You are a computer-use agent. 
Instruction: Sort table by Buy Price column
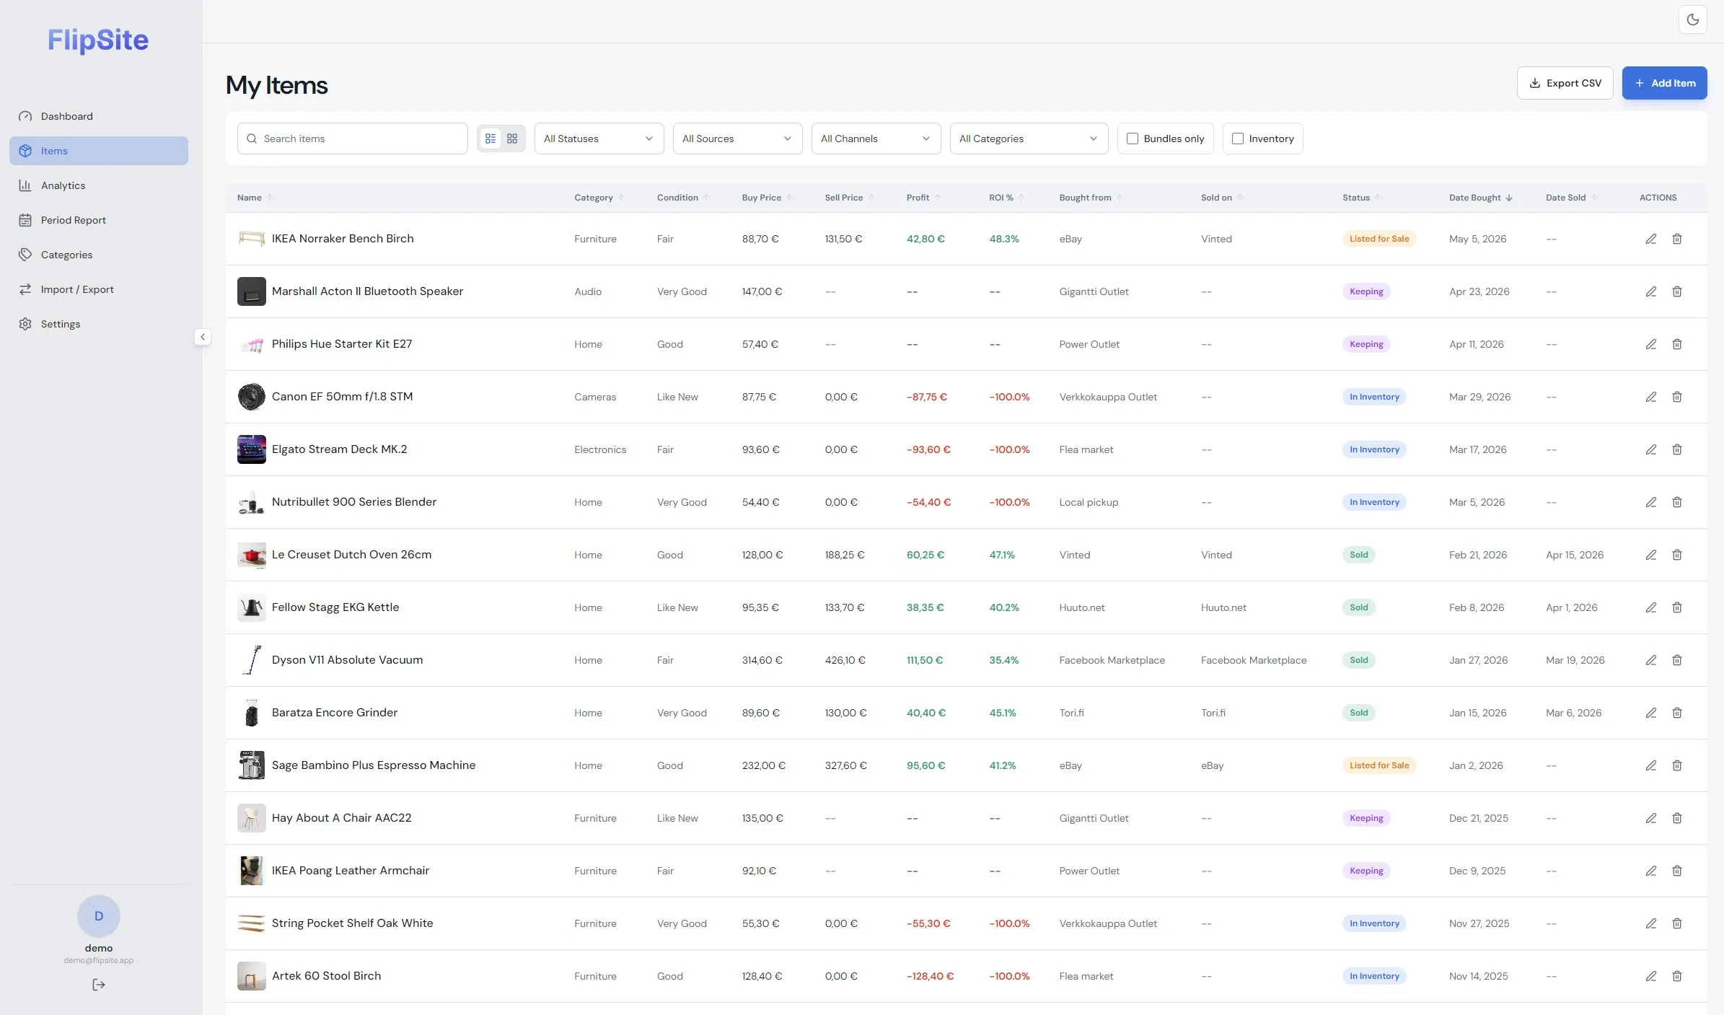coord(768,198)
